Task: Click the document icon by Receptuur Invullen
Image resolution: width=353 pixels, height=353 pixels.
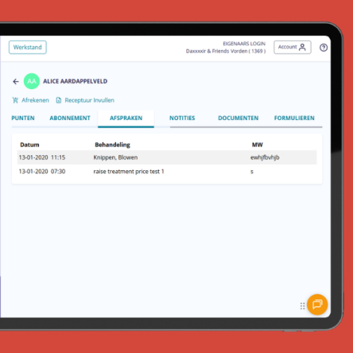Action: click(59, 100)
